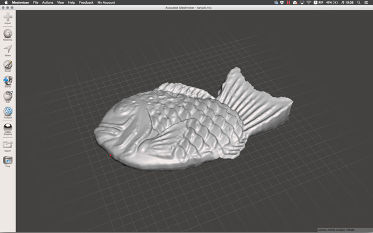
Task: Open the Sculpt brush tool
Action: tap(8, 65)
